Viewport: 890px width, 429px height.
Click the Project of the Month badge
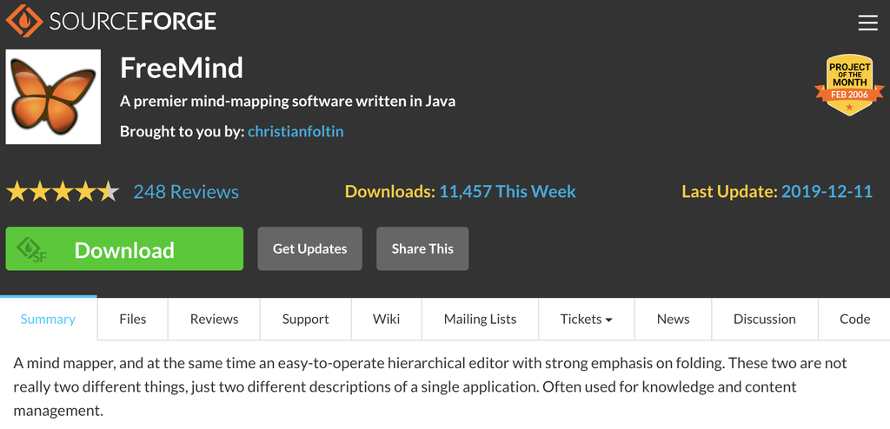tap(849, 85)
